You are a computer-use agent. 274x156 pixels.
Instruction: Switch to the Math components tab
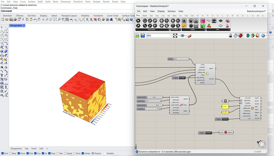pos(145,15)
